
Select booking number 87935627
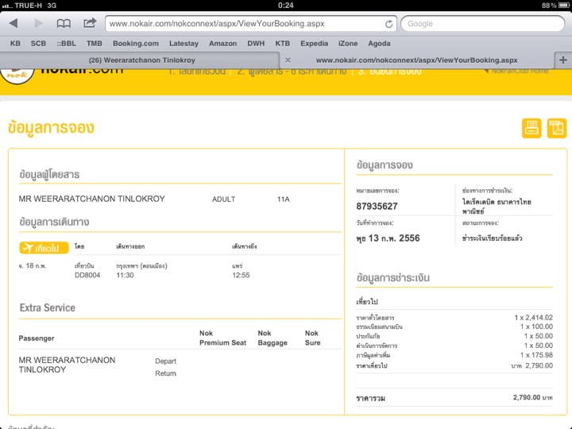(377, 207)
